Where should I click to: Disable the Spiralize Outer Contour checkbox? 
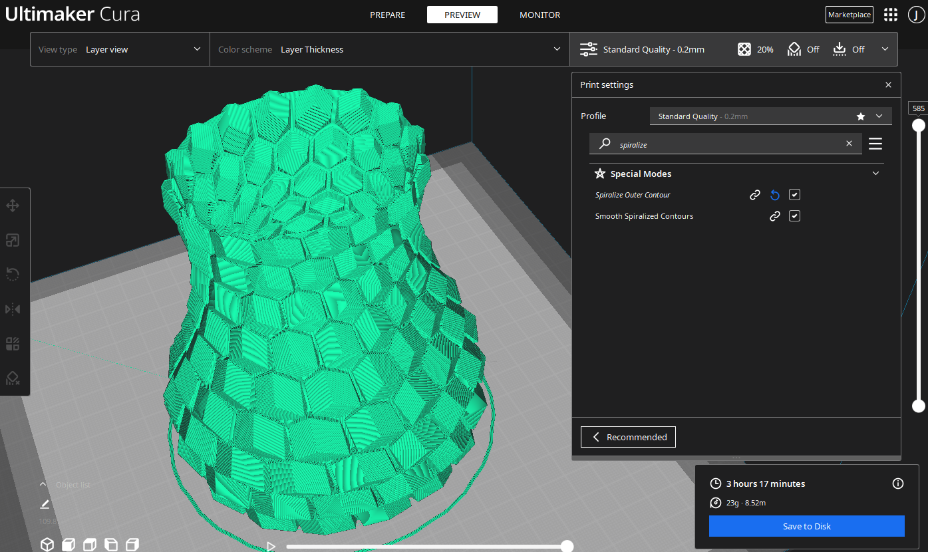click(x=794, y=195)
